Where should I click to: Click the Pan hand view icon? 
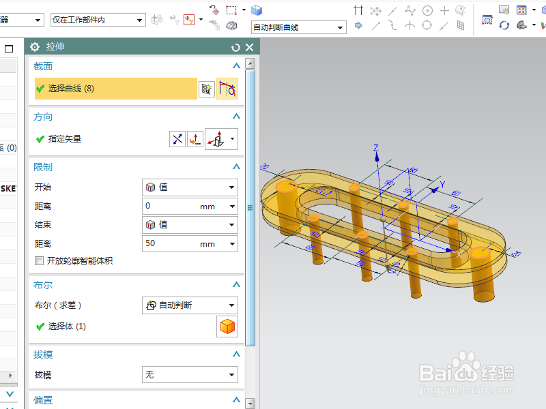504,10
